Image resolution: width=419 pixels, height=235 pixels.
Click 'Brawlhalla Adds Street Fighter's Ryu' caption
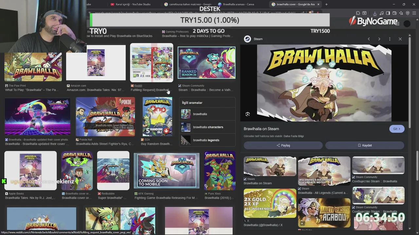tap(105, 144)
